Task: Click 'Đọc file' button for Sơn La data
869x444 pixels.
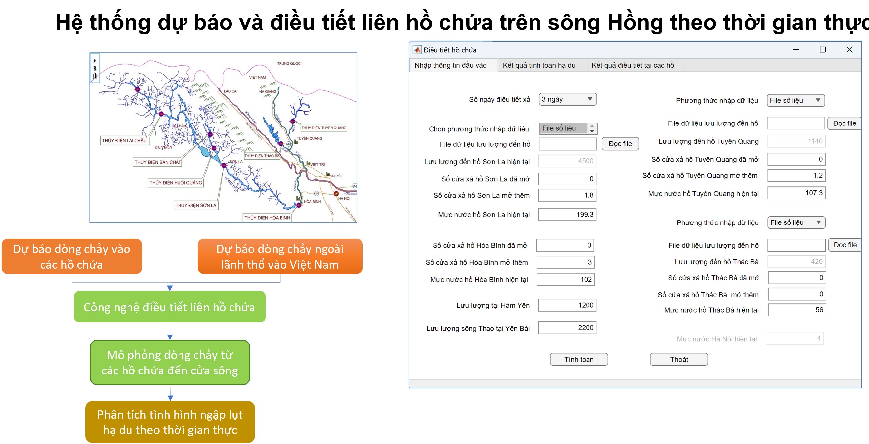Action: point(620,144)
